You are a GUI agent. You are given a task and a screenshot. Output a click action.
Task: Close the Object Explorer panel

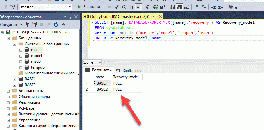[76, 16]
